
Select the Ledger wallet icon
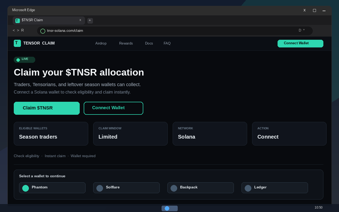point(248,188)
